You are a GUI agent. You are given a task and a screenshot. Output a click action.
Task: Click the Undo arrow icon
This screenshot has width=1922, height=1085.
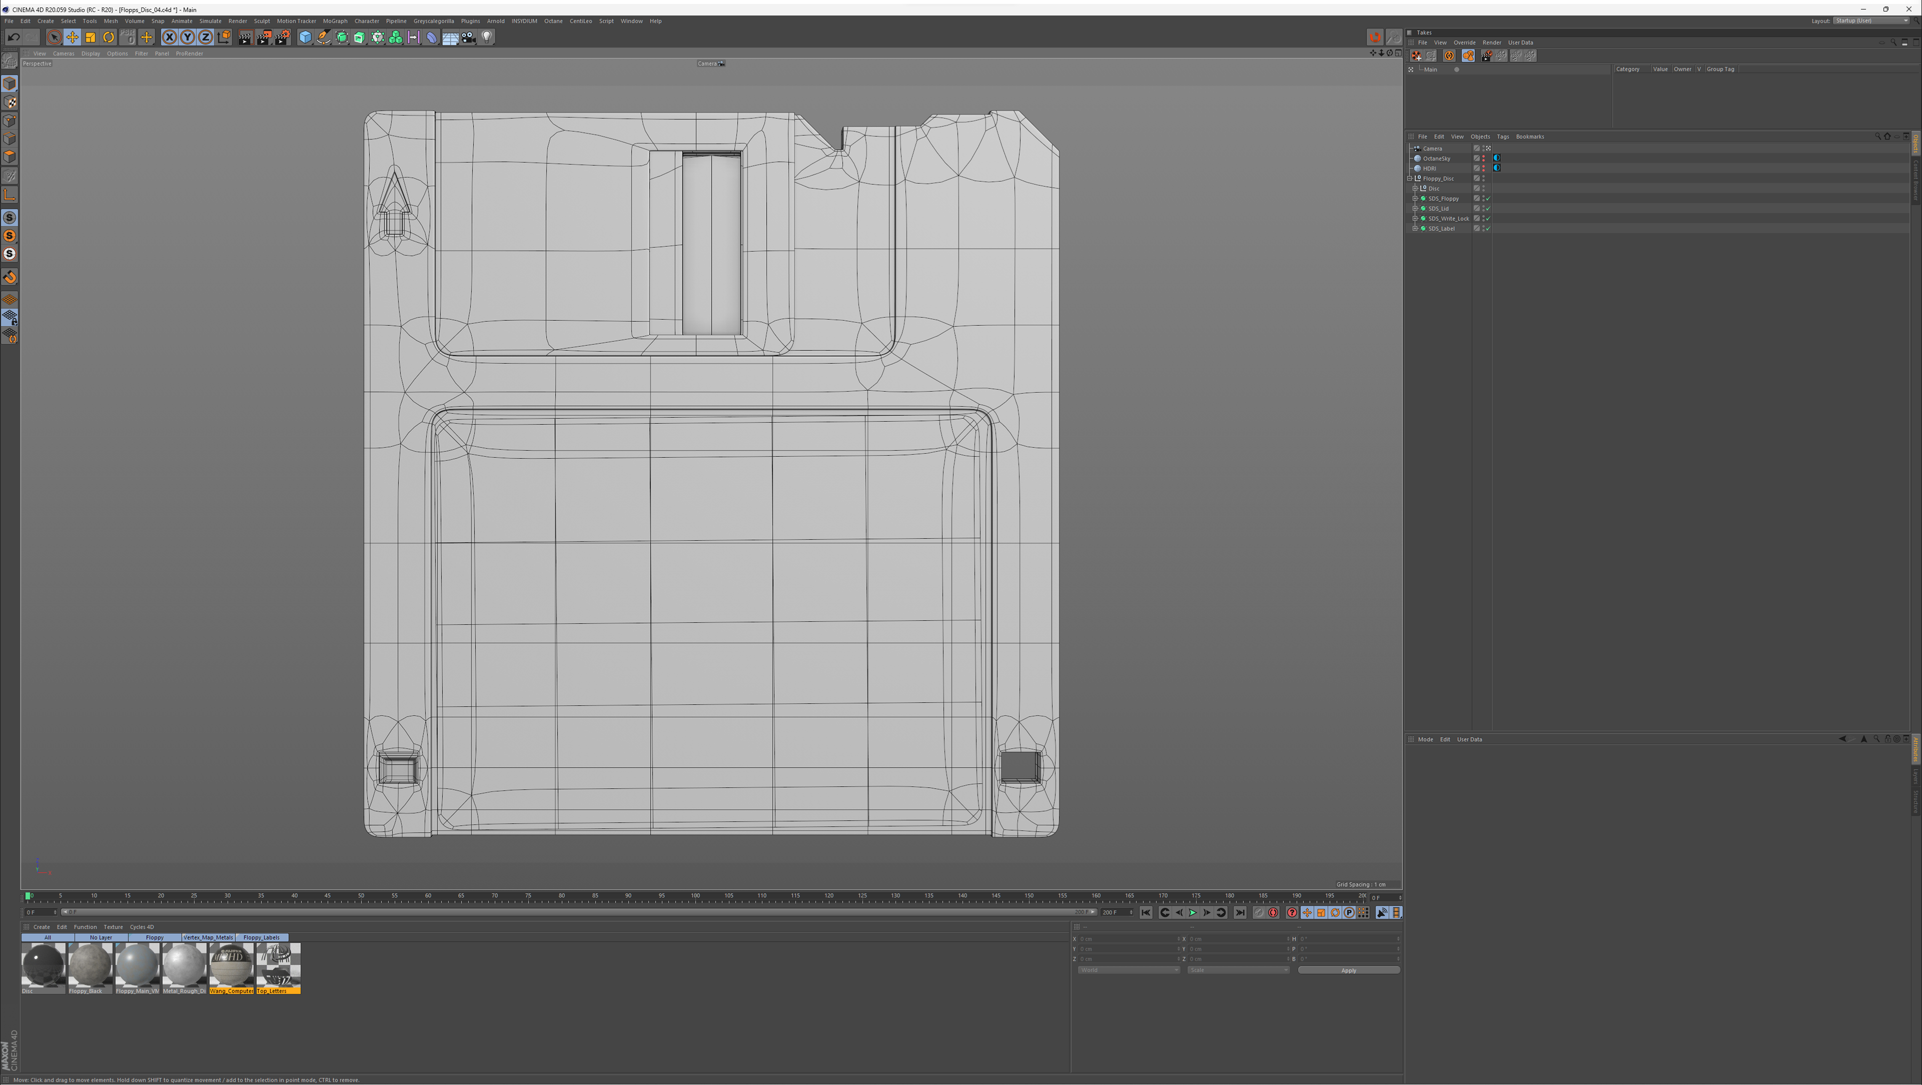14,38
